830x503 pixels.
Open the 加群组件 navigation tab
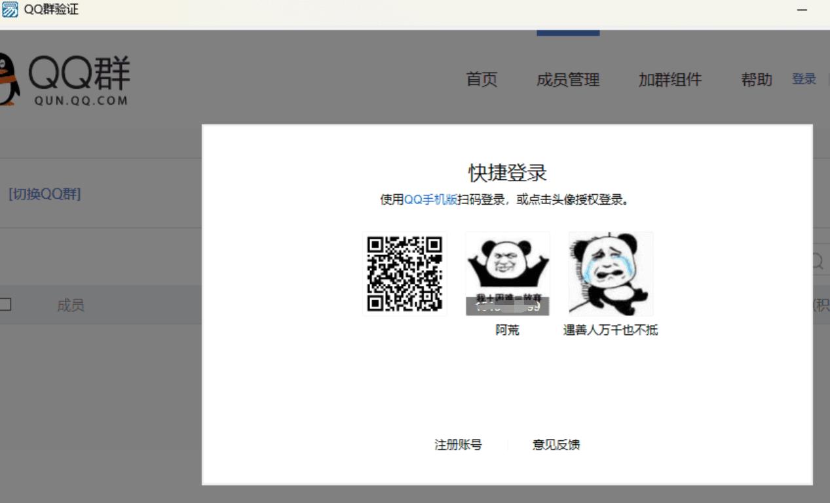(x=670, y=80)
